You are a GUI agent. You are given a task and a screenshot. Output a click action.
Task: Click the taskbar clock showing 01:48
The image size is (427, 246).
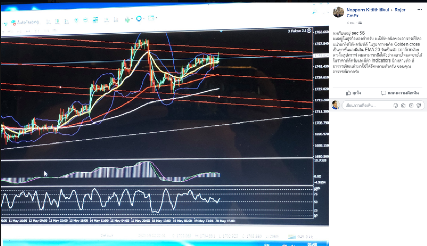pos(312,244)
